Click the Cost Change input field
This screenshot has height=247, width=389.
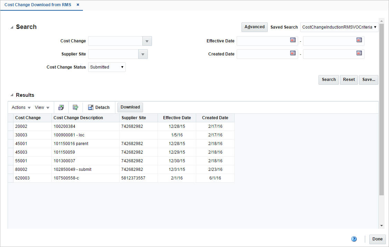coord(115,41)
